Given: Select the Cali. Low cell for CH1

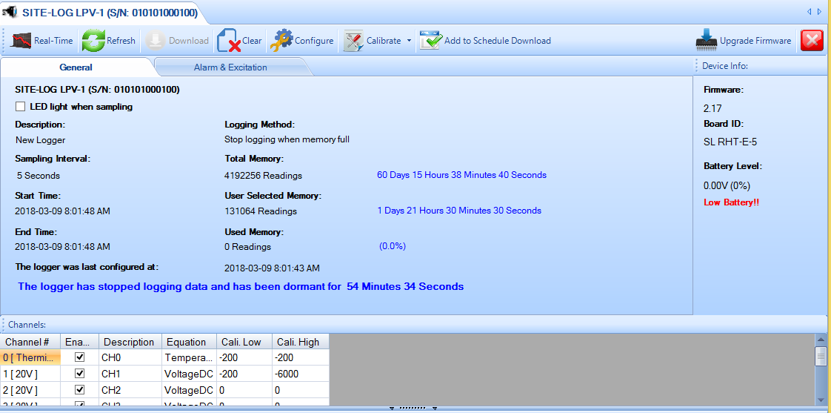Looking at the screenshot, I should point(244,374).
